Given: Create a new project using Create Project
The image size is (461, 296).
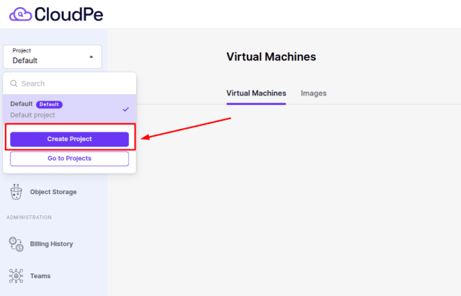Looking at the screenshot, I should click(70, 139).
